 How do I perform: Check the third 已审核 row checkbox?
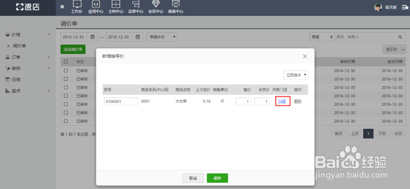pyautogui.click(x=66, y=87)
